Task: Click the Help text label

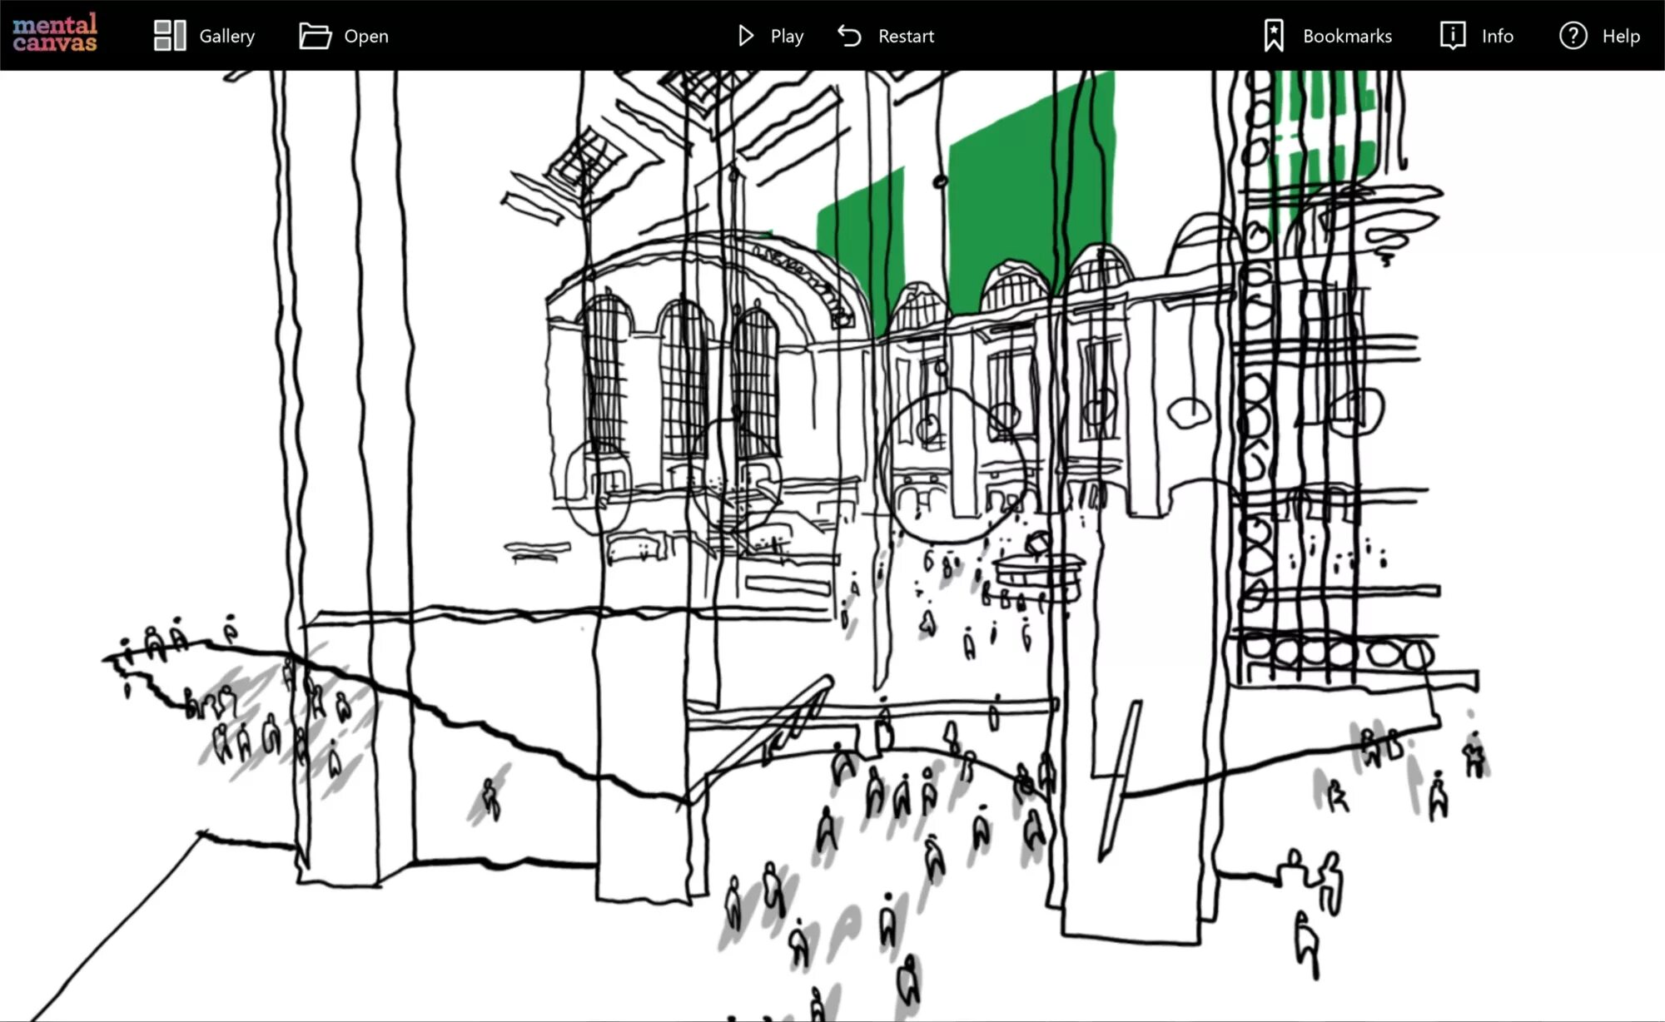Action: pyautogui.click(x=1621, y=36)
